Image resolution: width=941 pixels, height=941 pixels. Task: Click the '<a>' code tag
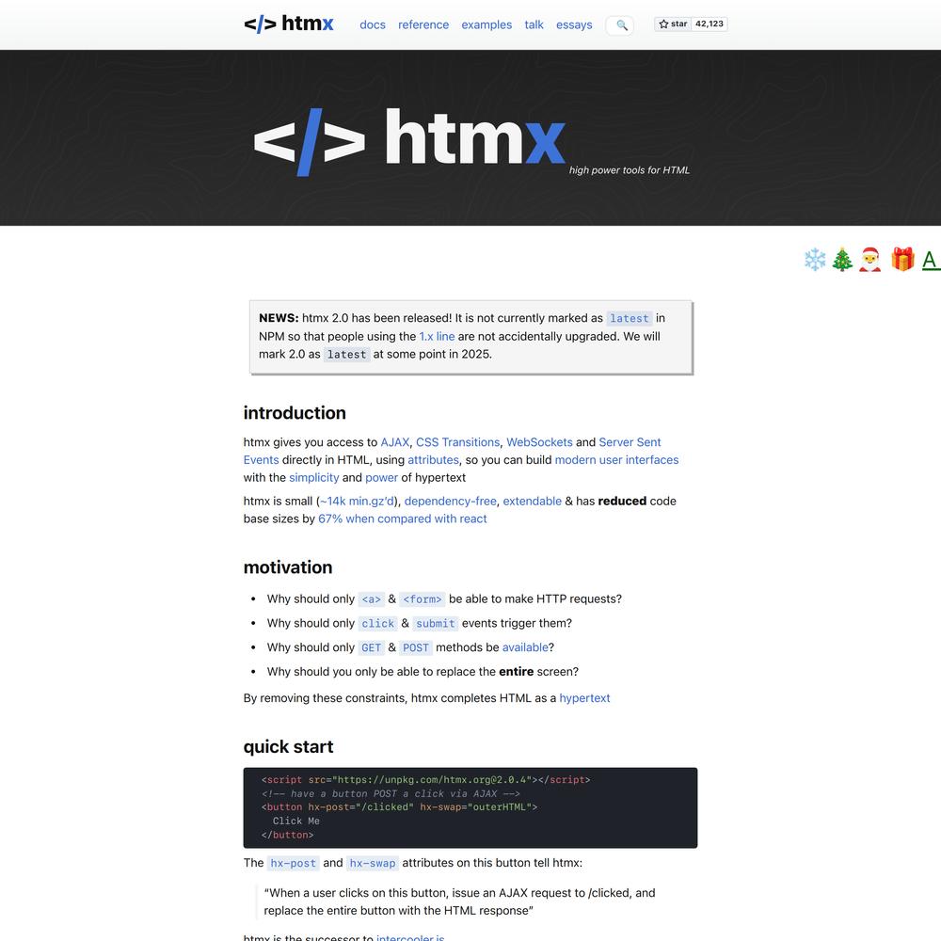point(371,599)
